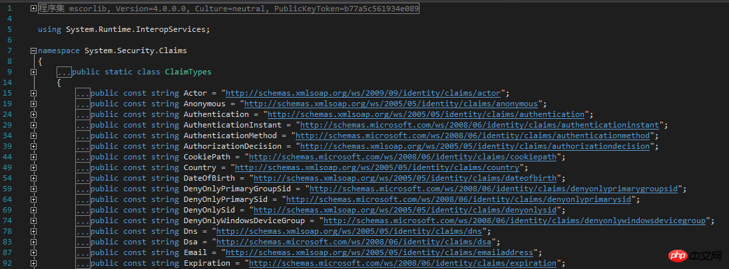Click the Anonymous constant identifier
Image resolution: width=729 pixels, height=269 pixels.
pyautogui.click(x=204, y=104)
